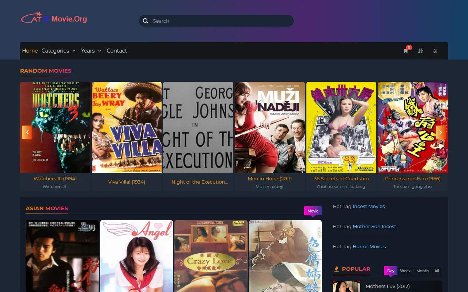Open the Viva Villa! (1934) poster

[x=127, y=127]
